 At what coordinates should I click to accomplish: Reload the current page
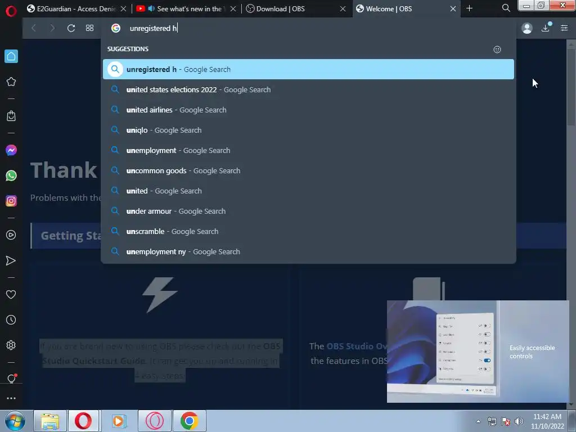pyautogui.click(x=71, y=28)
